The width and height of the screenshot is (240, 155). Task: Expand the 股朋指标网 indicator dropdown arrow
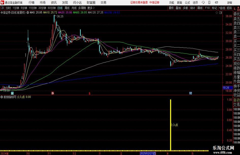(x=2, y=97)
